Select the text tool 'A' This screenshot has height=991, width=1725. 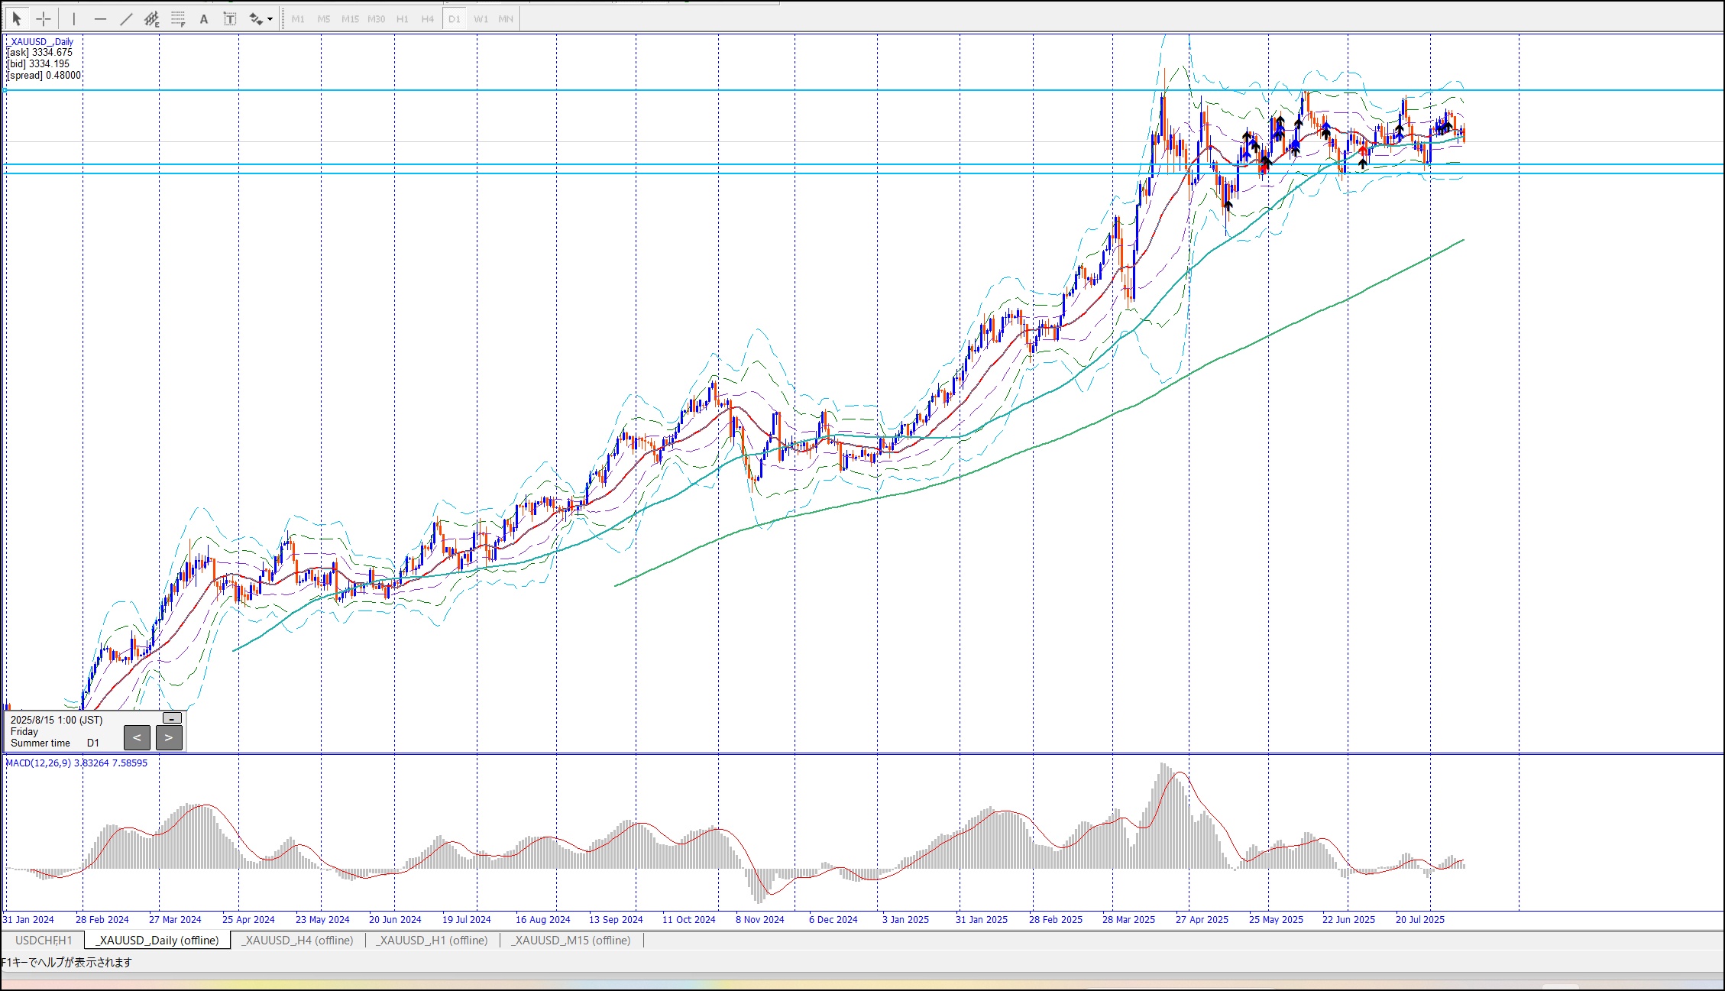(204, 19)
